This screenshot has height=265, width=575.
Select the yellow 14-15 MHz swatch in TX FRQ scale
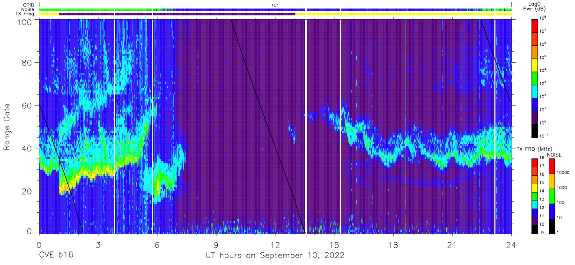click(x=535, y=187)
